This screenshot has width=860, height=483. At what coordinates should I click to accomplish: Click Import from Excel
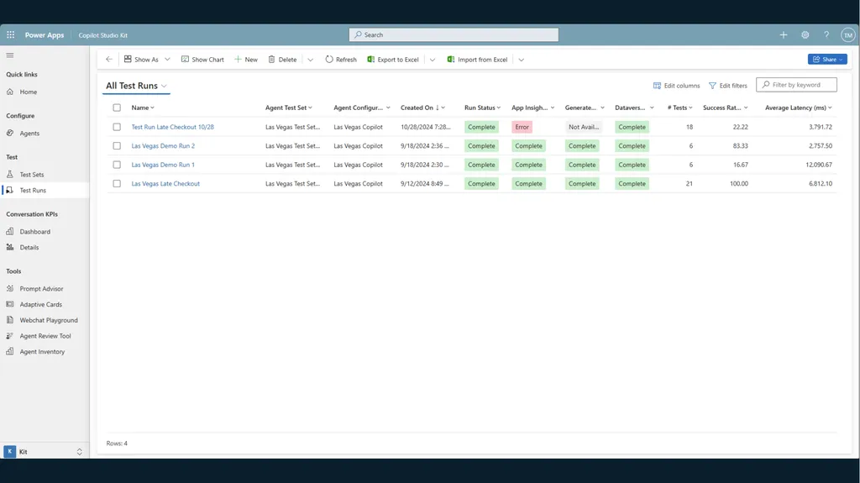(477, 60)
